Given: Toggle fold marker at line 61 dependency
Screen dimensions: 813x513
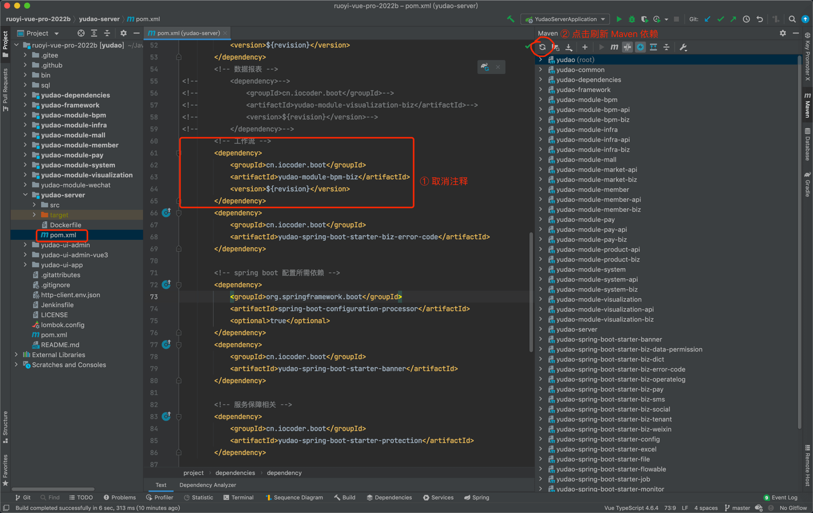Looking at the screenshot, I should [x=178, y=153].
